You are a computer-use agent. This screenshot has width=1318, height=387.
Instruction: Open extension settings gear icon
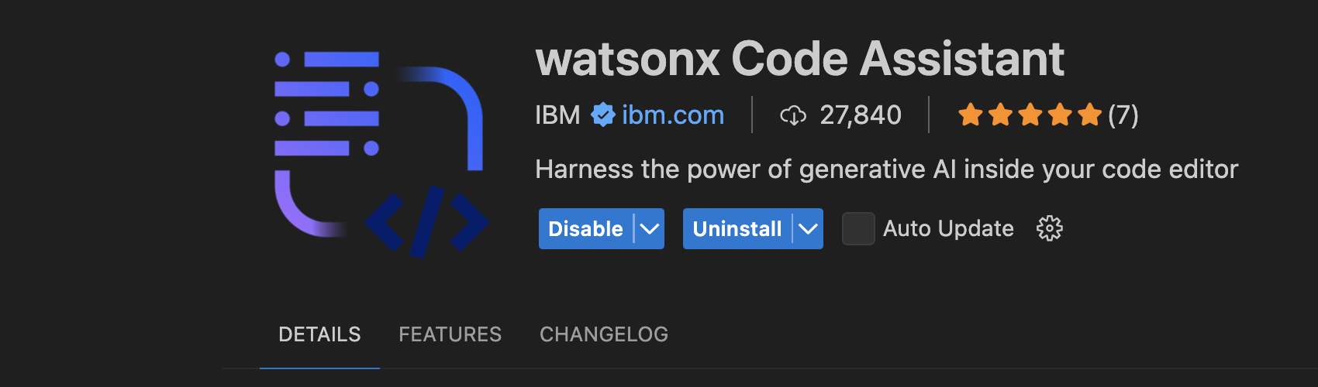(x=1050, y=228)
